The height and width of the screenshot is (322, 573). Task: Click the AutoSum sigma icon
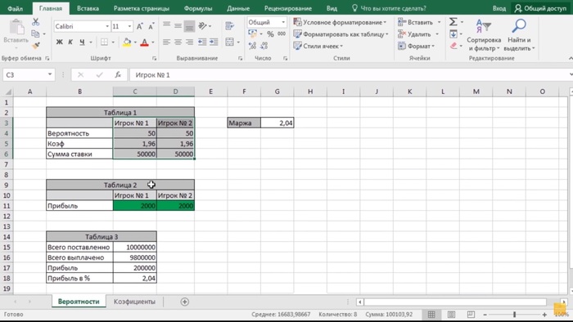click(453, 22)
